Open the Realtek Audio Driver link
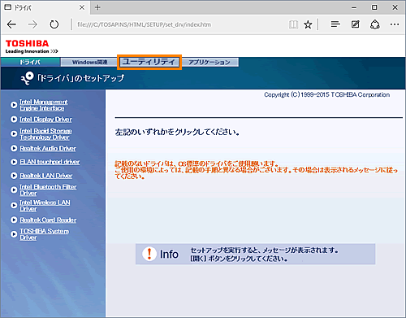 (x=48, y=148)
